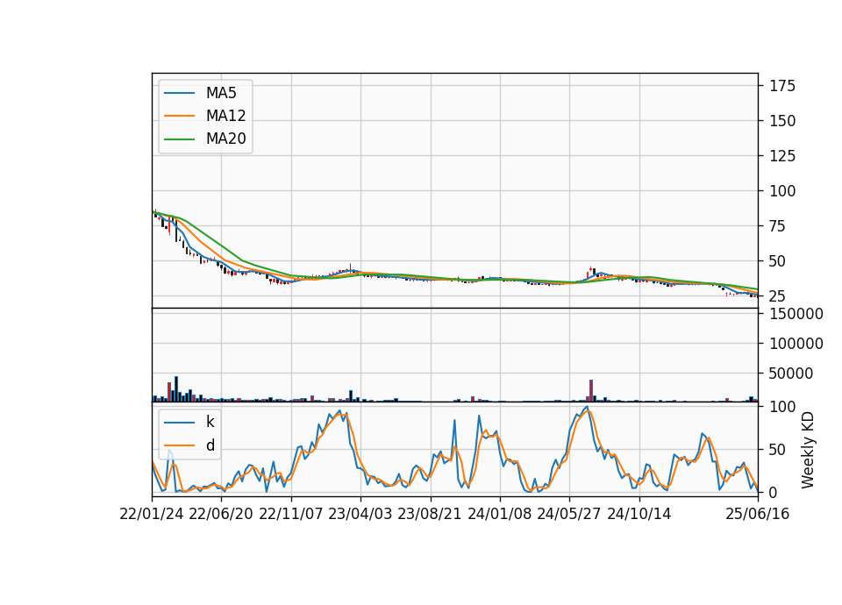
Task: Click the 125 price axis label
Action: point(782,156)
